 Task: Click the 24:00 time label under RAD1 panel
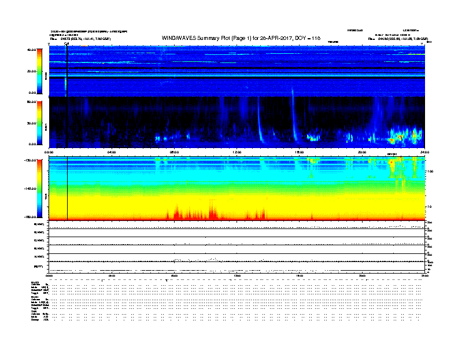(424, 152)
